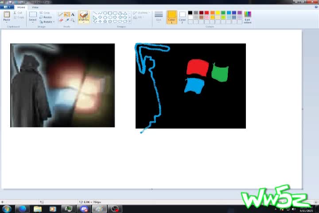Activate the Color 2 button
This screenshot has width=319, height=213.
tap(182, 17)
